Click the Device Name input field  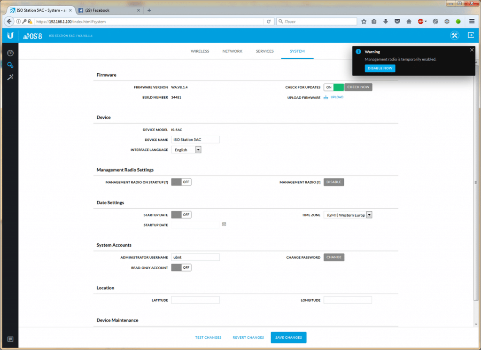pos(195,140)
